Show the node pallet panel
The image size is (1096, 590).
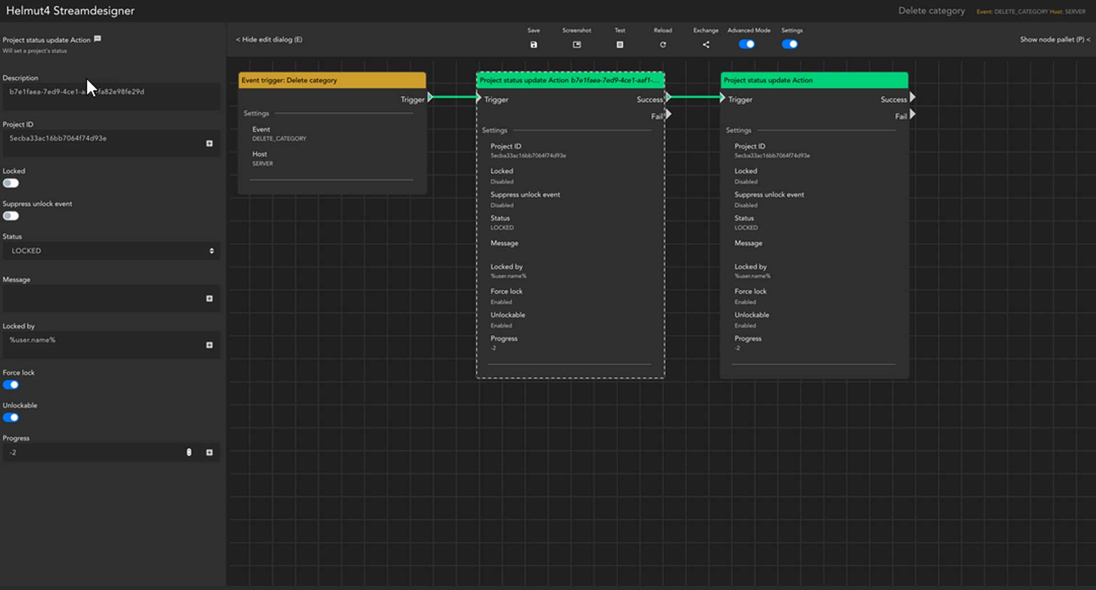pos(1054,39)
